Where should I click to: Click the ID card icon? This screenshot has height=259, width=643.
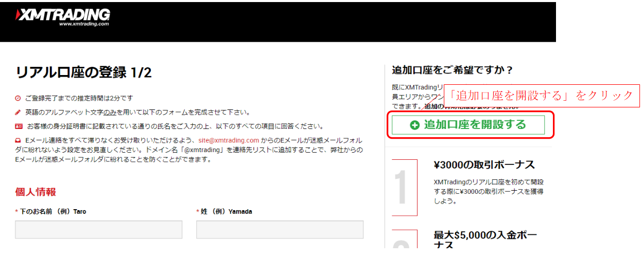pyautogui.click(x=19, y=126)
